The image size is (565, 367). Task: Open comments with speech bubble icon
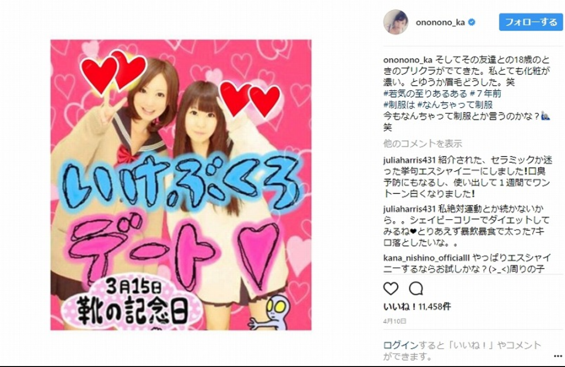[416, 289]
